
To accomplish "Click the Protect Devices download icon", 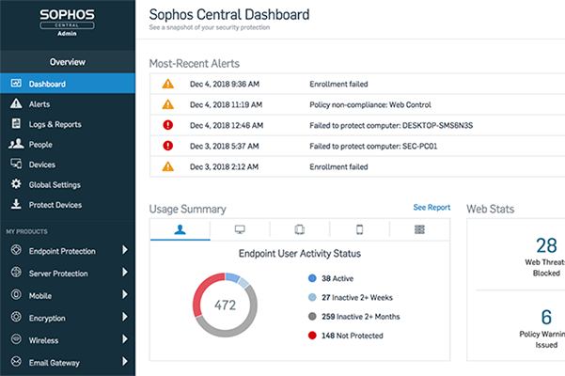I will click(x=16, y=205).
